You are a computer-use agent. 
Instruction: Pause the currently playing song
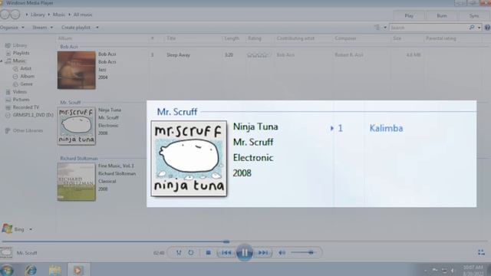[245, 252]
